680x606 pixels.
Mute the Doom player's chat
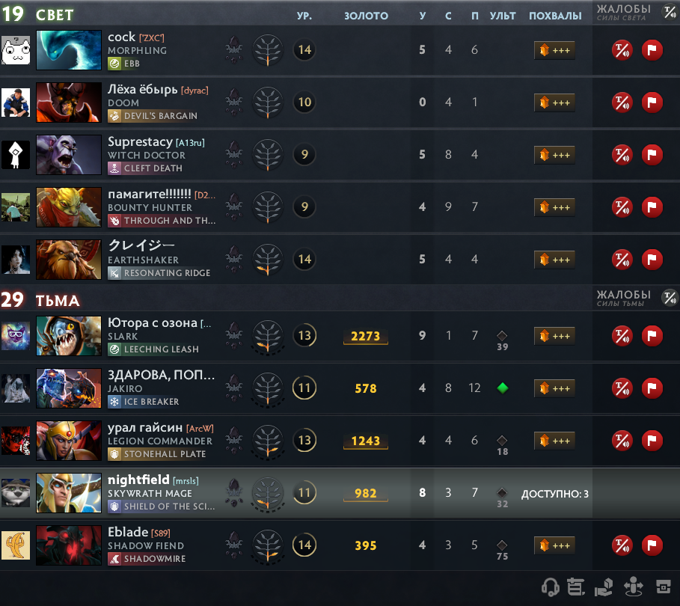[x=622, y=102]
